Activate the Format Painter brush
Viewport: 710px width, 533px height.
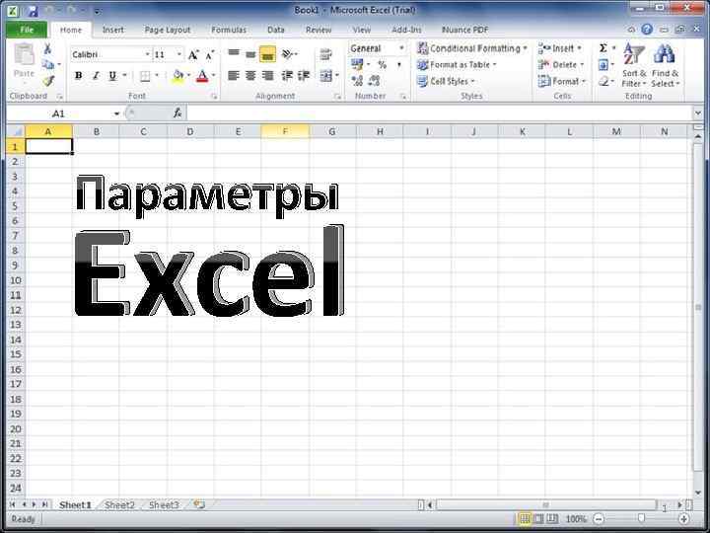[x=47, y=81]
